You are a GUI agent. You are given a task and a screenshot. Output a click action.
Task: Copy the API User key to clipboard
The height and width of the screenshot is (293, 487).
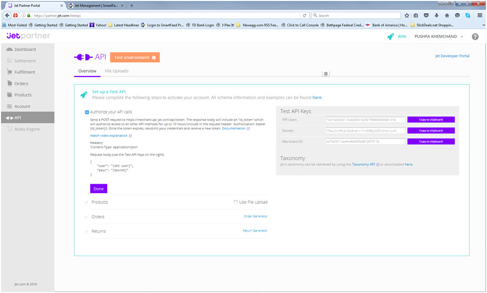pyautogui.click(x=431, y=120)
